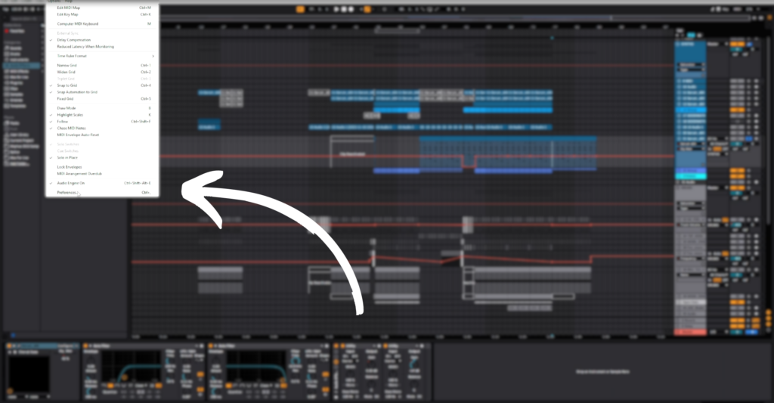Activate Draw Mode from the menu

(x=67, y=108)
